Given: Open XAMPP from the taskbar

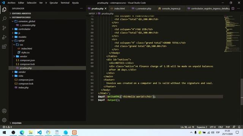Looking at the screenshot, I should coord(74,133).
